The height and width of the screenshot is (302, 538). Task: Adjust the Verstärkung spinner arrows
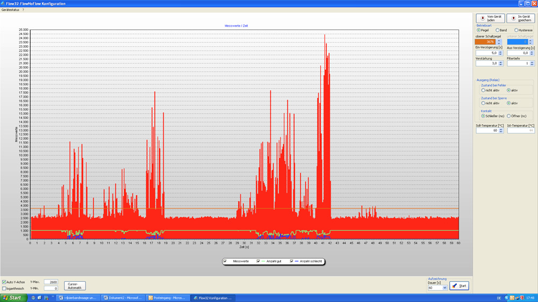pyautogui.click(x=500, y=63)
